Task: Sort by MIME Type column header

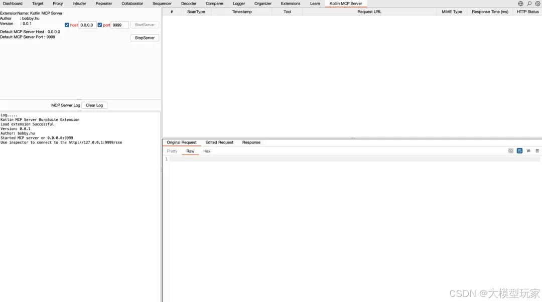Action: click(452, 12)
